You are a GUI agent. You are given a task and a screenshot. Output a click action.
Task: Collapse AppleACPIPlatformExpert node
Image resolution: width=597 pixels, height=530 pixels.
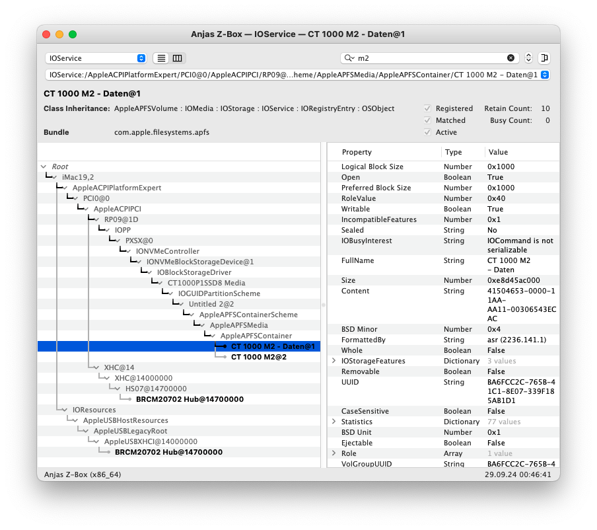pyautogui.click(x=65, y=188)
